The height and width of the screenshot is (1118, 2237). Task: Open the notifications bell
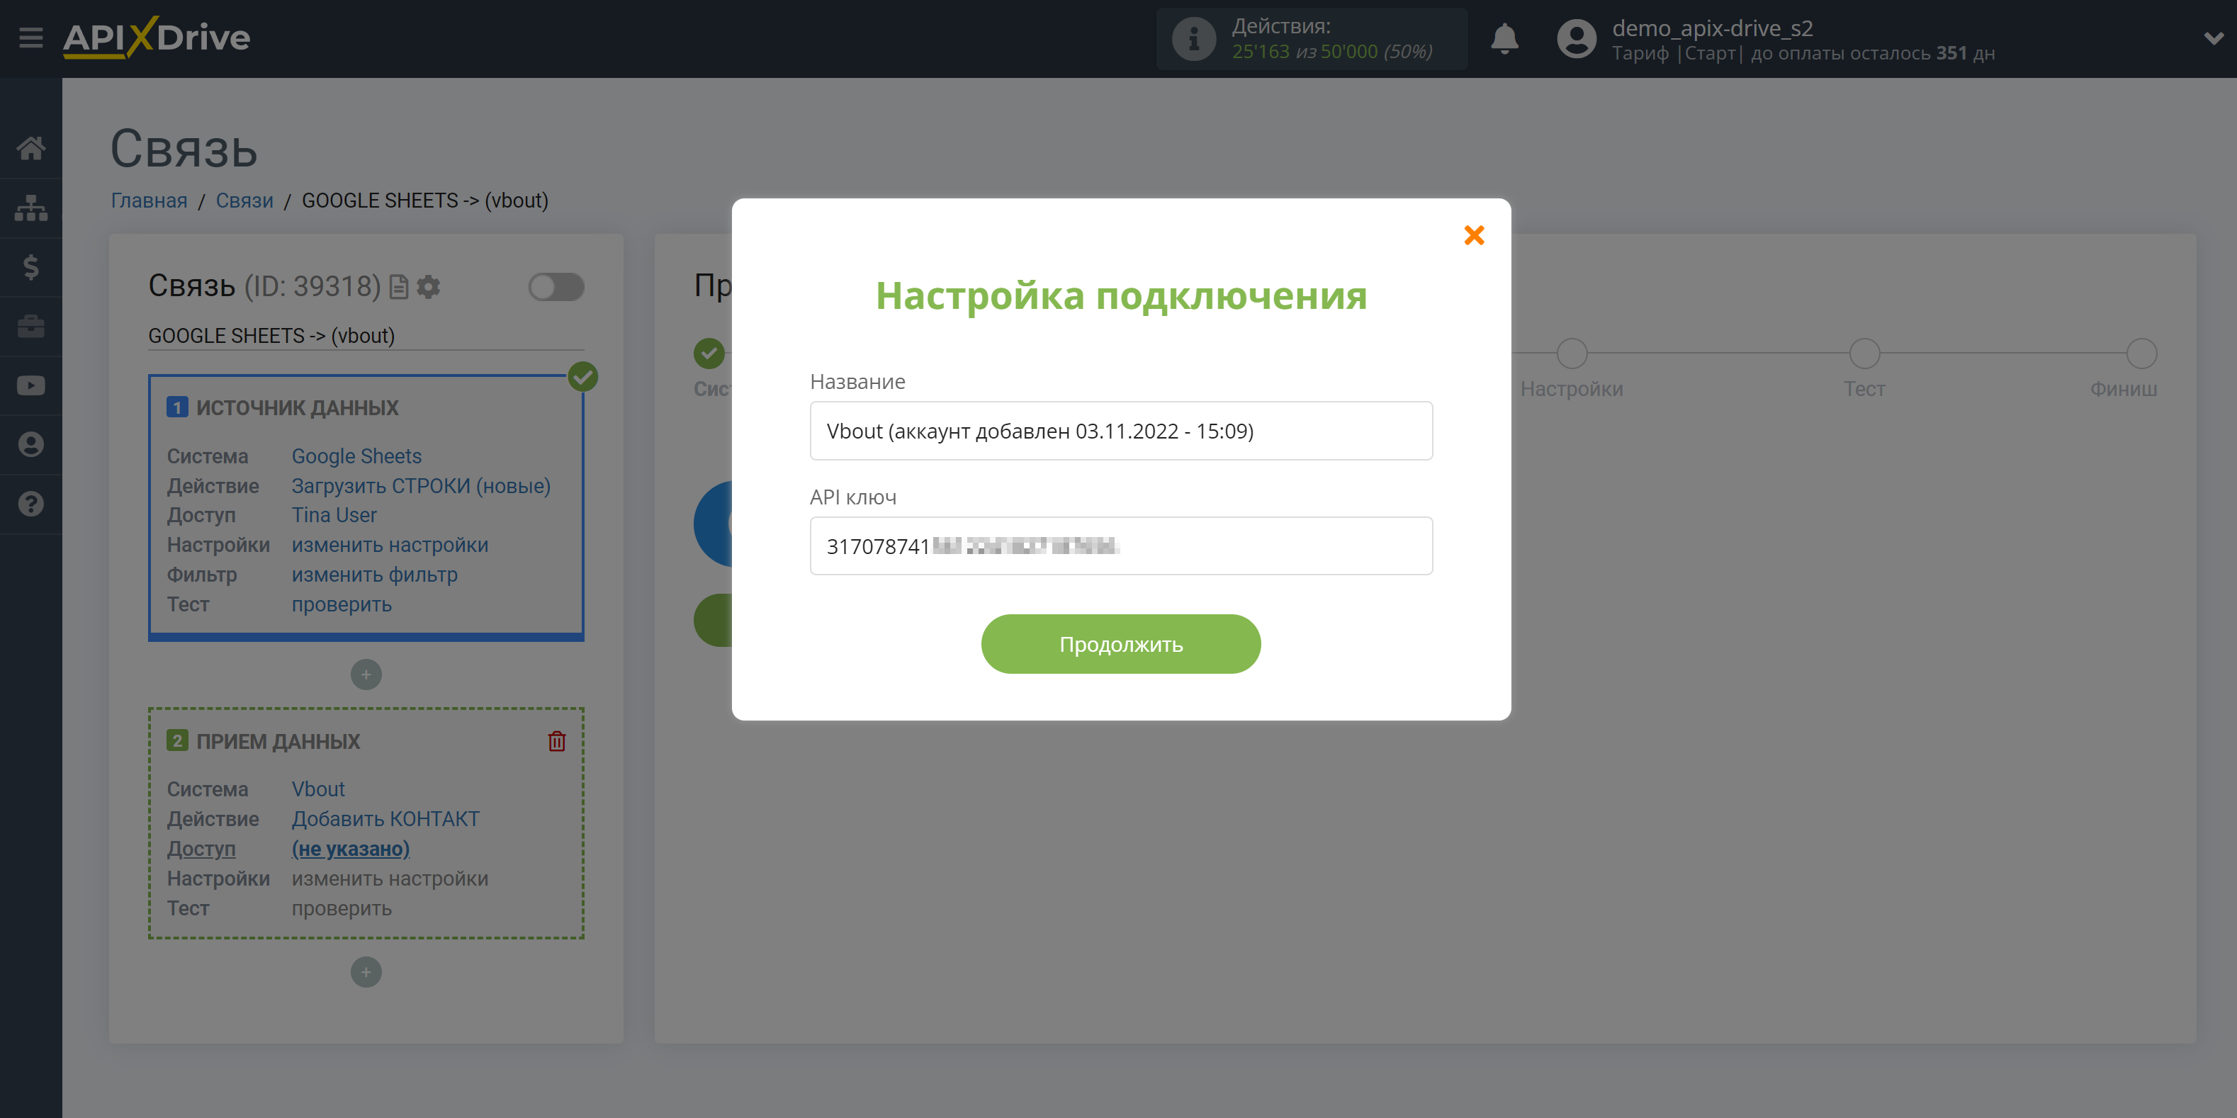1504,39
